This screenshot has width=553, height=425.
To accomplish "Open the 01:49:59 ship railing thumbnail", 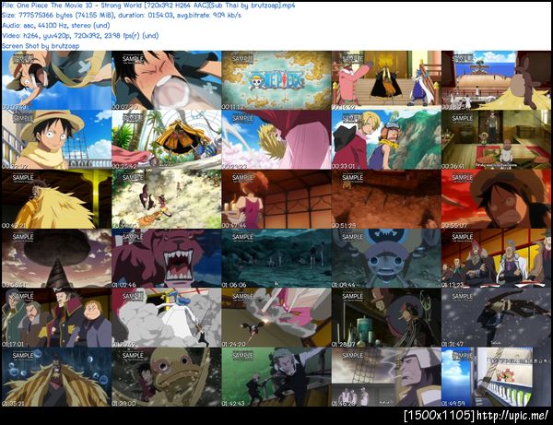I will [496, 377].
